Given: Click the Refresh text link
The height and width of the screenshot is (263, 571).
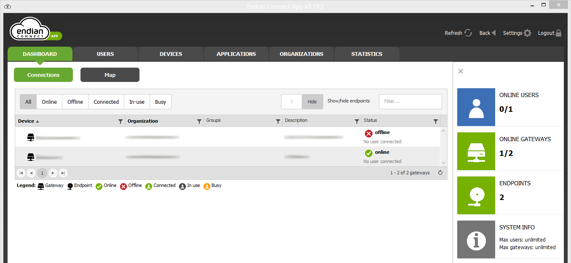Looking at the screenshot, I should pyautogui.click(x=453, y=33).
